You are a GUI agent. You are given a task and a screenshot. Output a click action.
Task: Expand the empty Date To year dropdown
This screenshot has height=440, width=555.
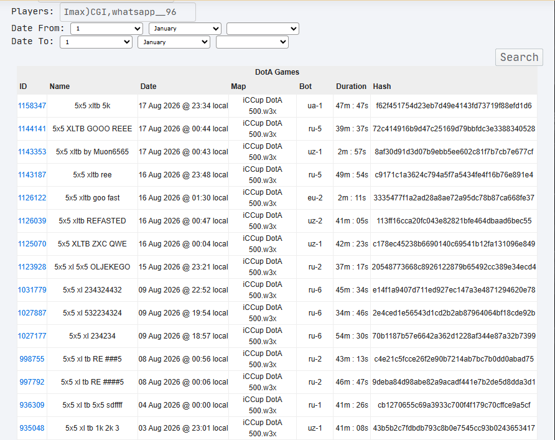pyautogui.click(x=252, y=42)
